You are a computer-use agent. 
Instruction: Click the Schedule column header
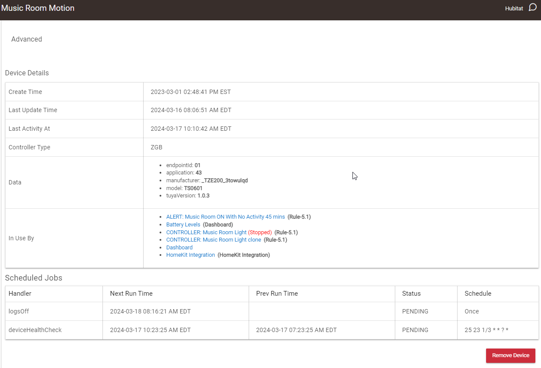[x=477, y=294]
